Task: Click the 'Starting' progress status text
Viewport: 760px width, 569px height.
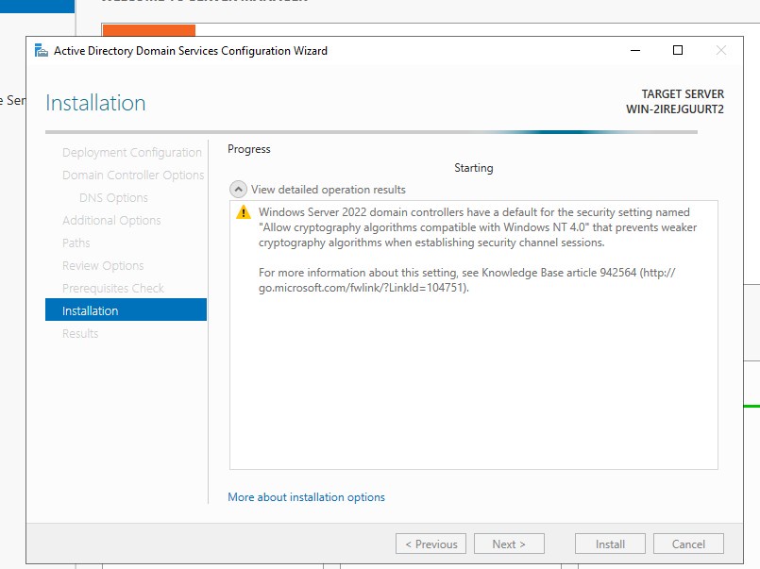Action: (x=474, y=168)
